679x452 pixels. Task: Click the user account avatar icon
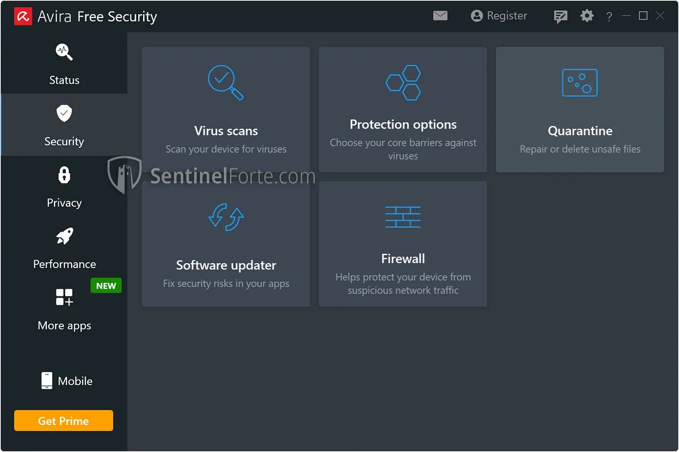(477, 16)
